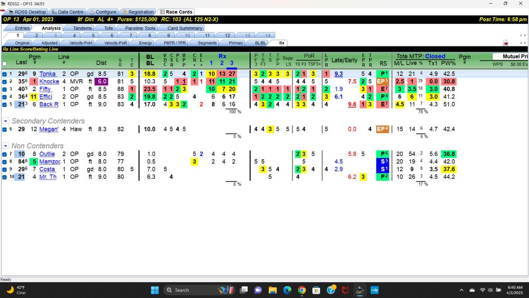The image size is (529, 298).
Task: Launch Google Chrome from the taskbar
Action: click(x=302, y=290)
